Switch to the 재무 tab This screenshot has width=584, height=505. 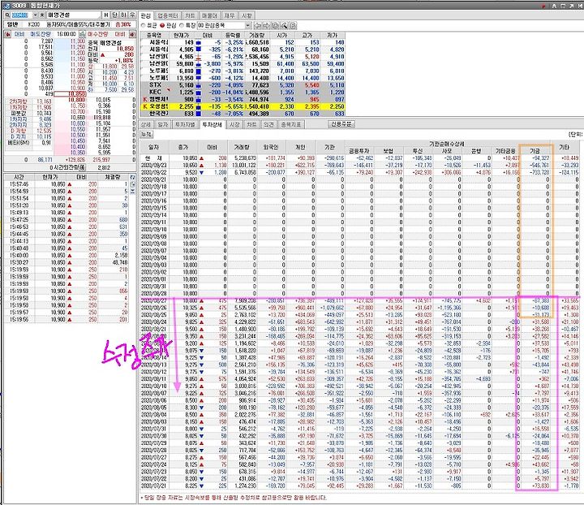click(x=229, y=15)
